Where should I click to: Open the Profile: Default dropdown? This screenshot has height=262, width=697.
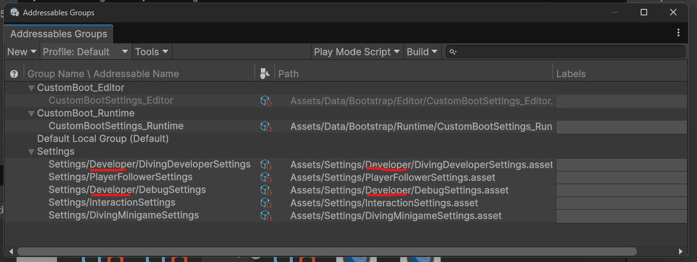pos(86,52)
